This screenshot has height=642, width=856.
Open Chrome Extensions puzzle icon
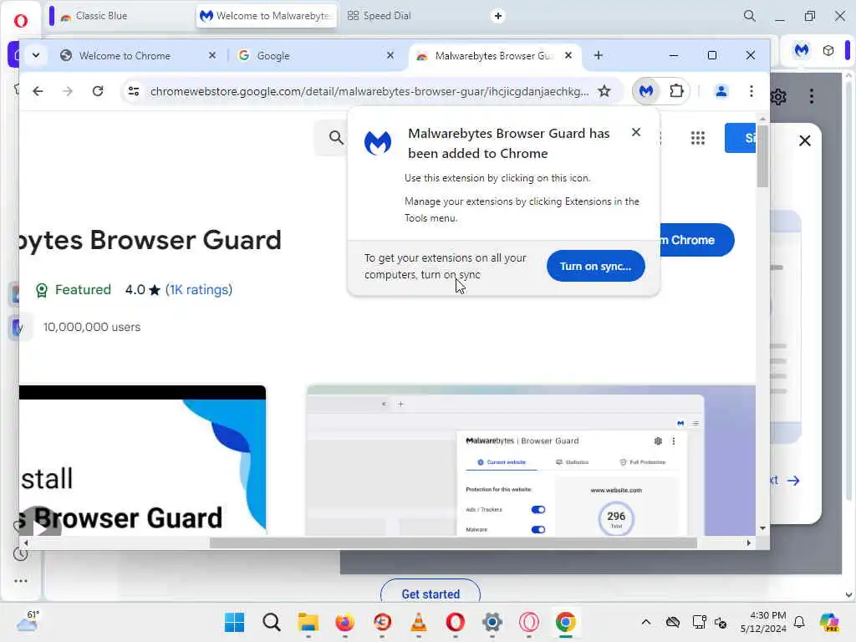pyautogui.click(x=676, y=91)
